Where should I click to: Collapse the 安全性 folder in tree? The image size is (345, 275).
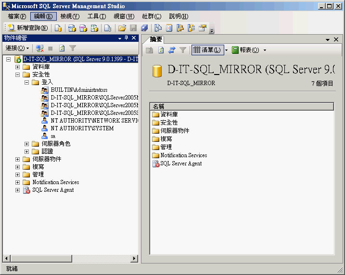[x=18, y=75]
